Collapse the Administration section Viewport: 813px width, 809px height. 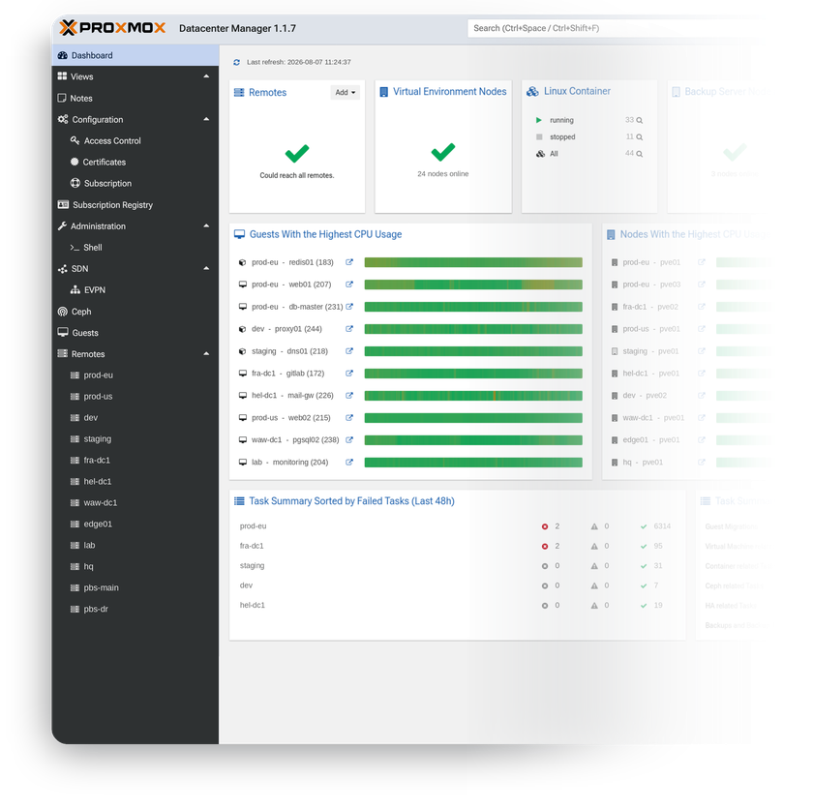(x=206, y=226)
